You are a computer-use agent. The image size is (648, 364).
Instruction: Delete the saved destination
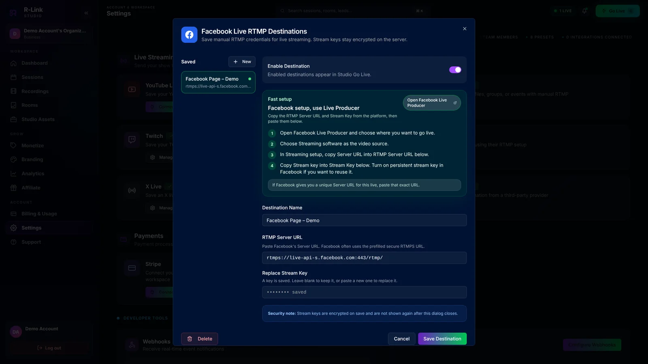pyautogui.click(x=200, y=339)
